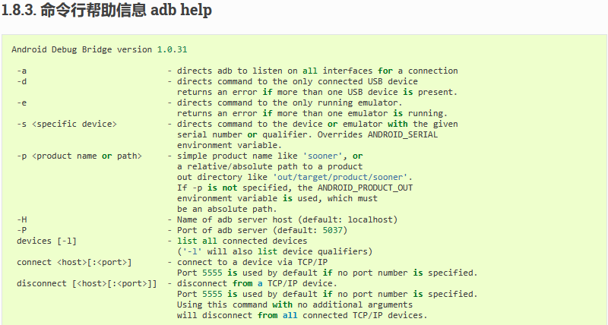Viewport: 608px width, 325px height.
Task: Click the -a option flag
Action: click(22, 71)
